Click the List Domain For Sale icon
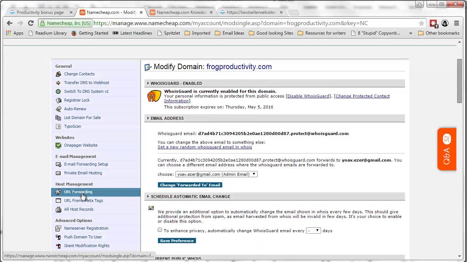 tap(58, 118)
